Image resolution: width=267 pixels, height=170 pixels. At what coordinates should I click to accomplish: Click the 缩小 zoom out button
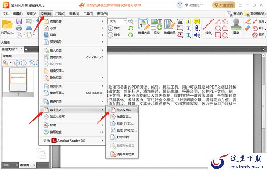point(114,35)
